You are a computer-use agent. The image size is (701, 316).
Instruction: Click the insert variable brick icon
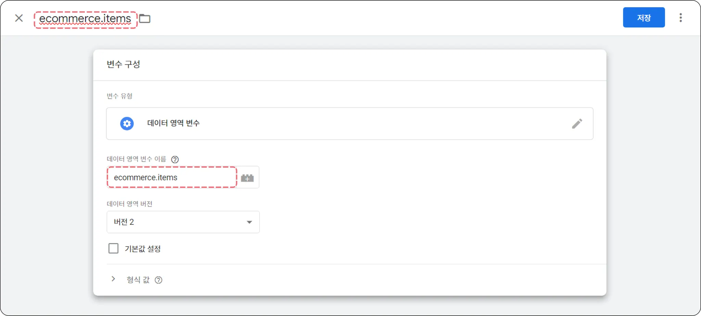(247, 178)
